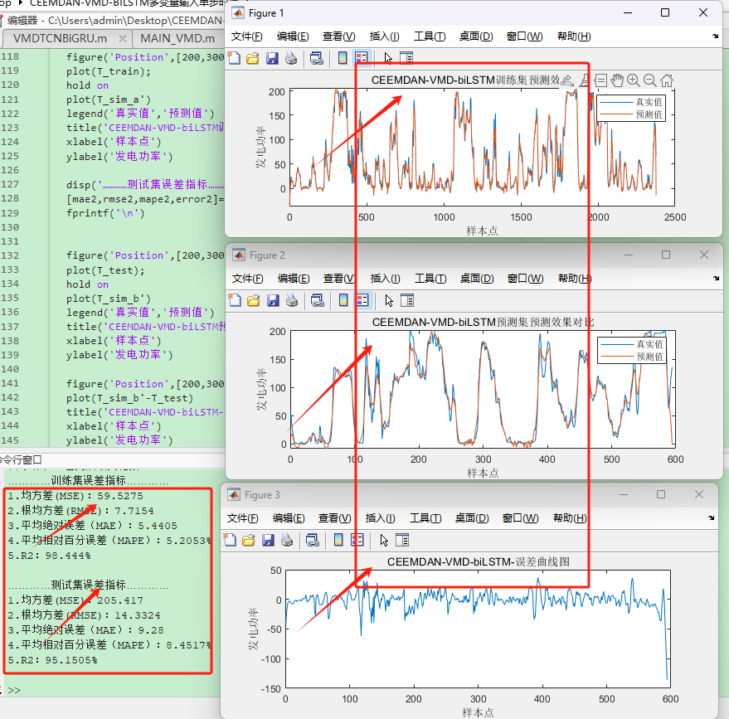Toggle the arrow selection pointer in Figure 2 toolbar
This screenshot has height=719, width=729.
388,300
